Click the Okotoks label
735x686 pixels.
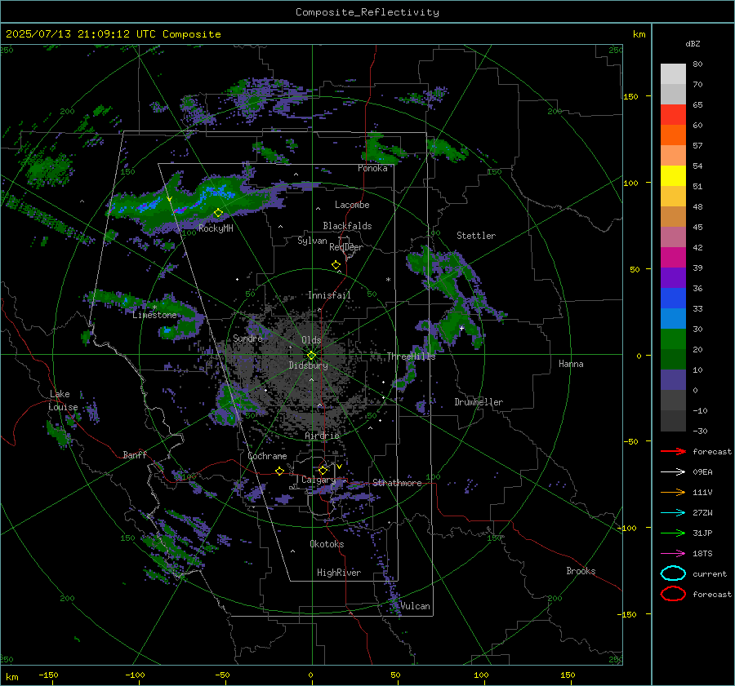(327, 544)
